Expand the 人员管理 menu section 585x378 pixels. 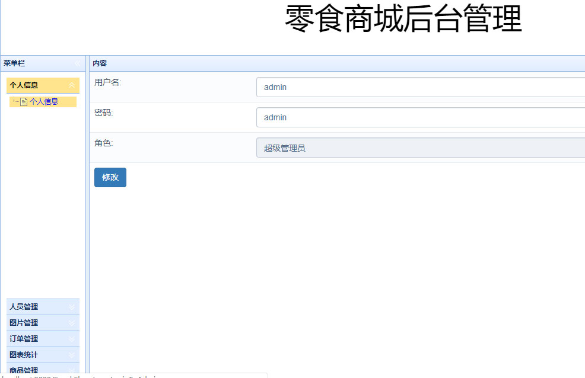[x=72, y=307]
